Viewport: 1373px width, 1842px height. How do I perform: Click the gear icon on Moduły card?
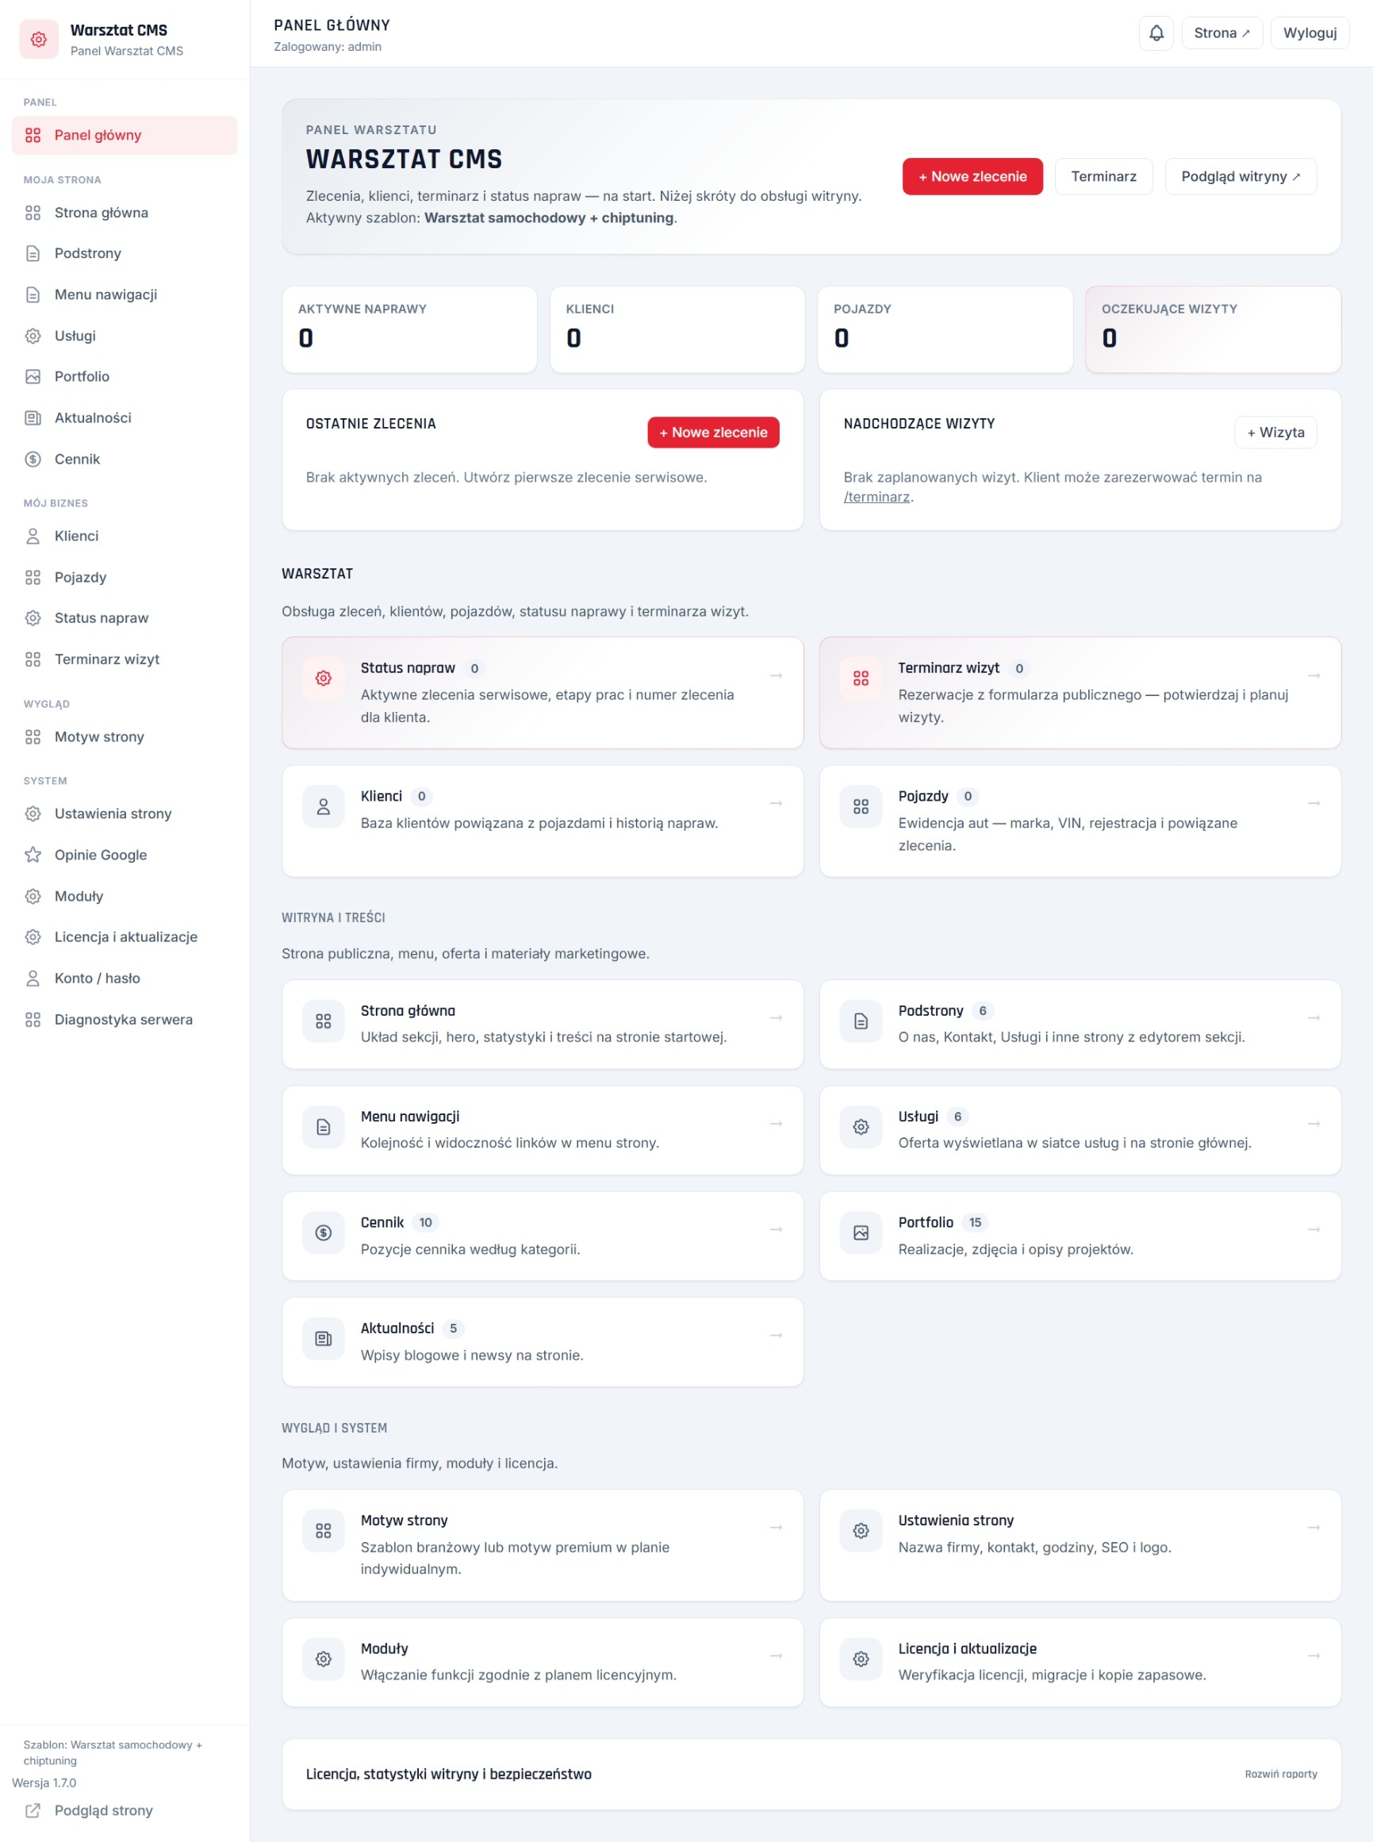[x=324, y=1659]
